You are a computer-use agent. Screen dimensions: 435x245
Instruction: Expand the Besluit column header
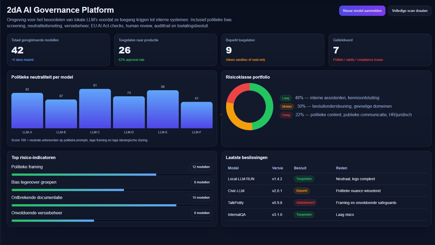tap(300, 168)
